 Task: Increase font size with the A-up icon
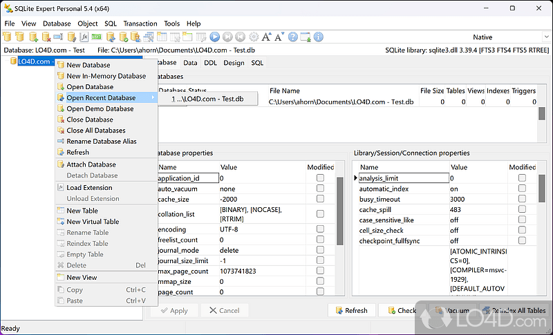click(x=266, y=37)
